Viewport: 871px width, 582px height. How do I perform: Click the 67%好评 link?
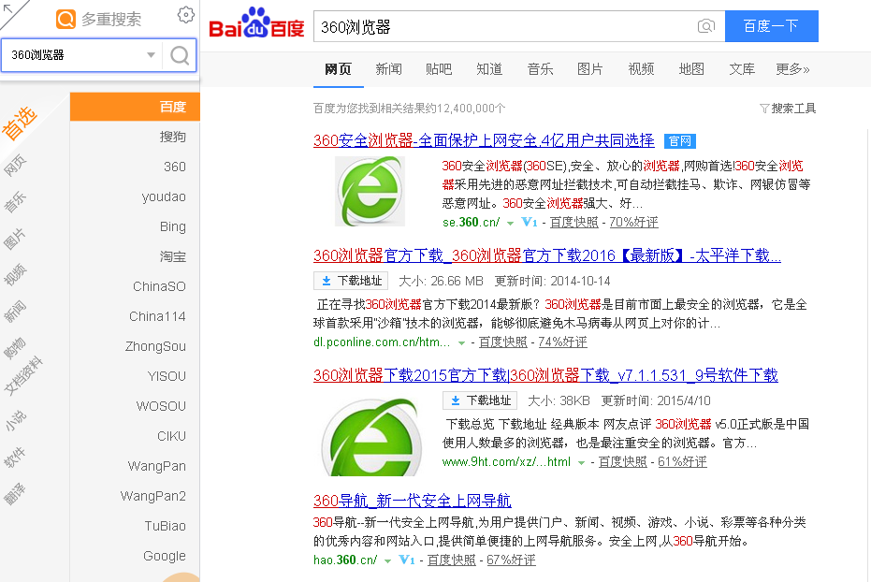(x=511, y=560)
